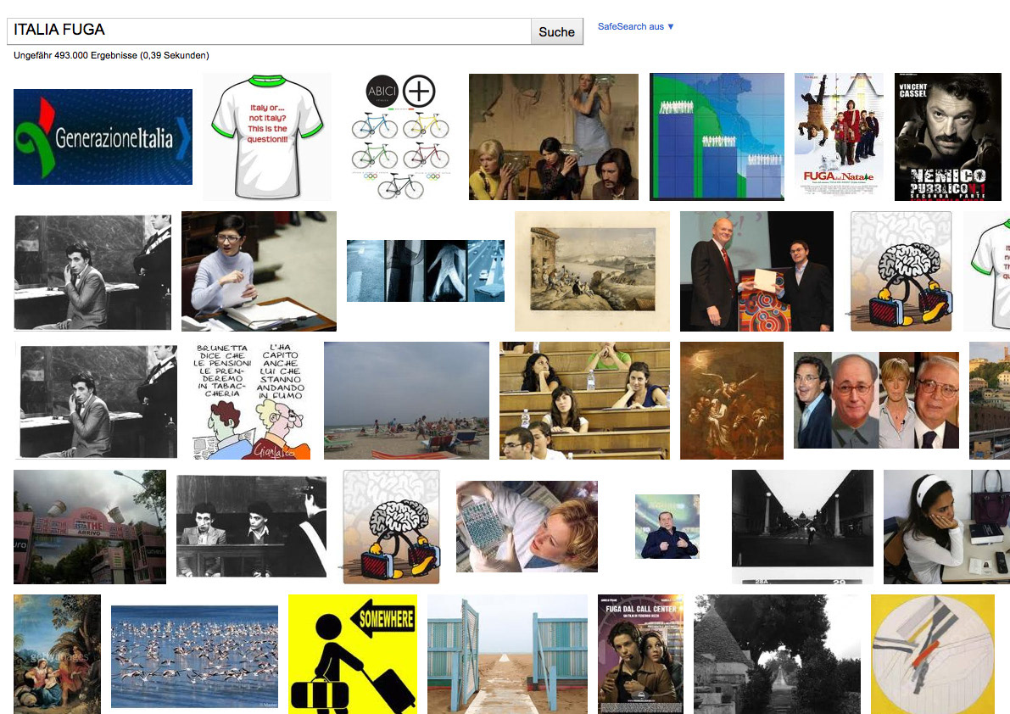The image size is (1010, 714).
Task: Click the beach with cloudy sky photo
Action: [x=406, y=400]
